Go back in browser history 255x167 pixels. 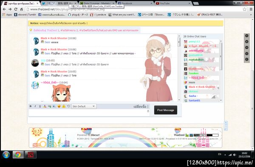pos(4,9)
